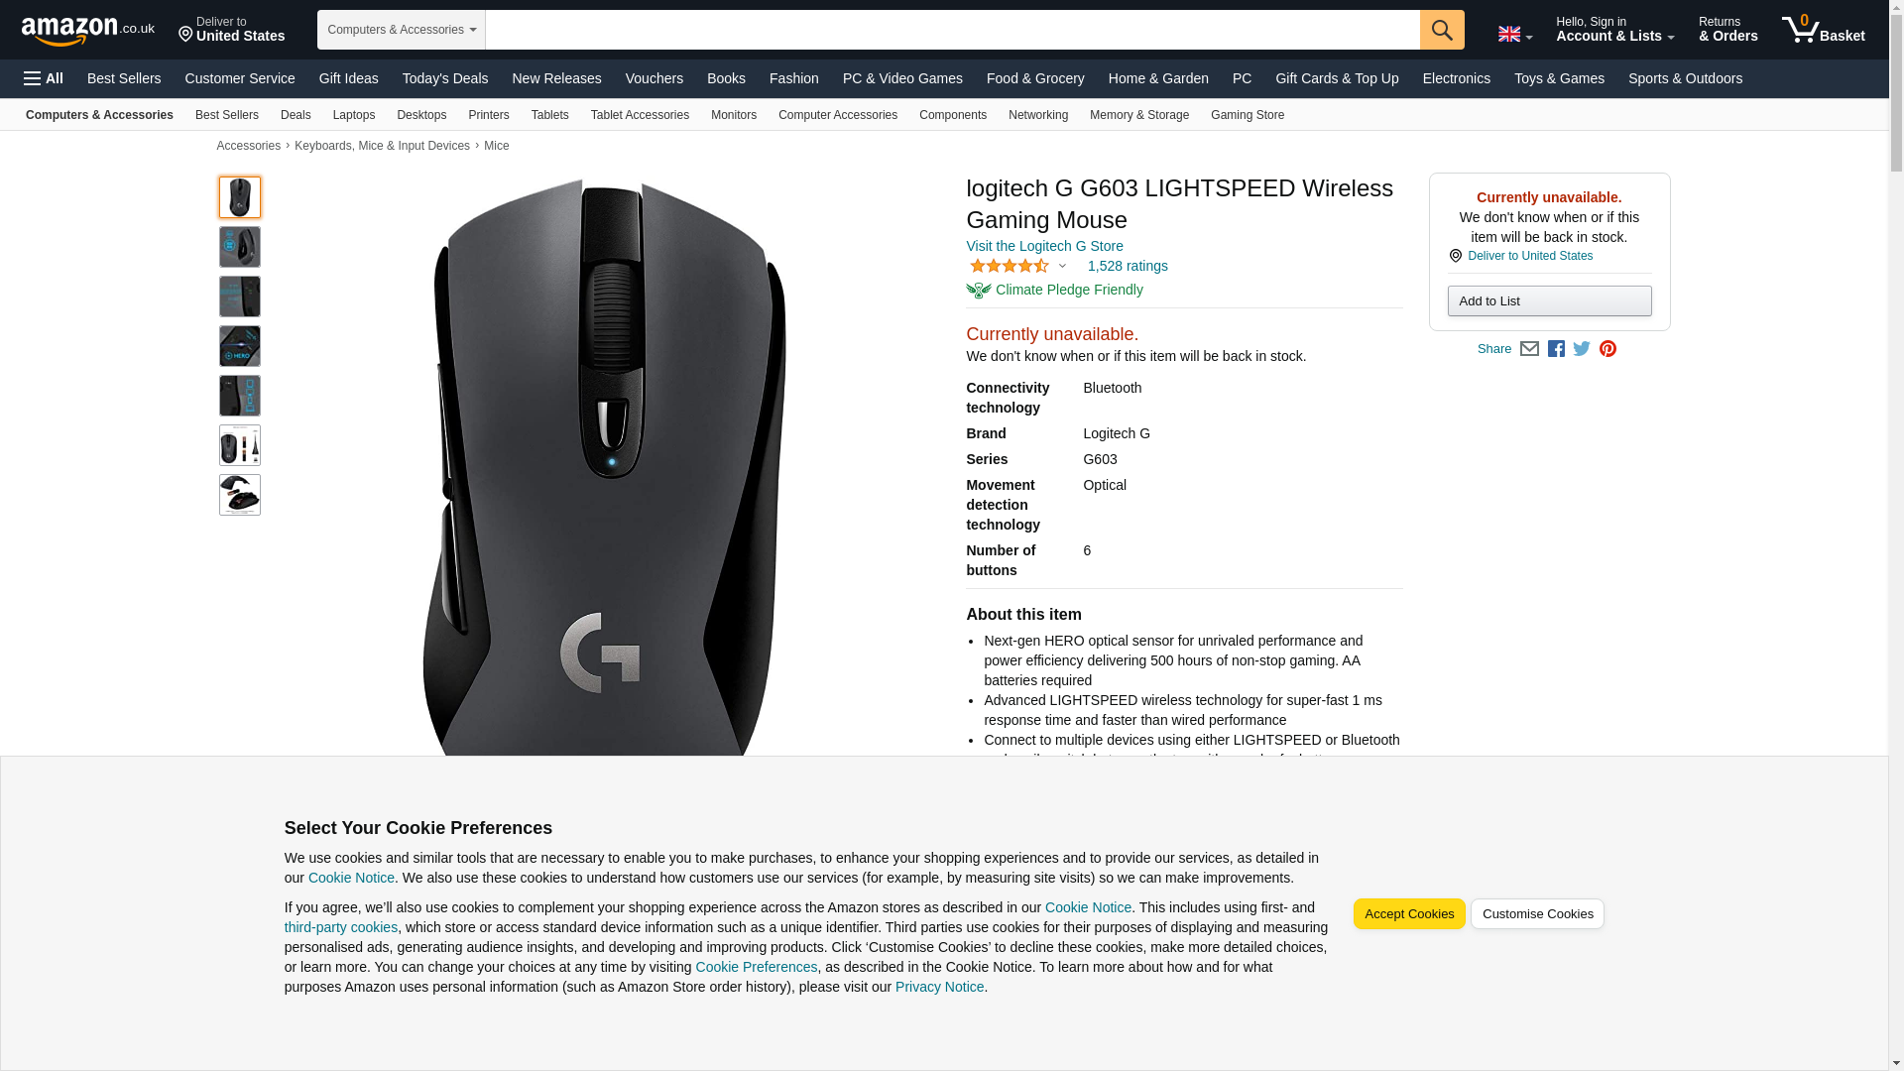
Task: Open the language flag selector dropdown
Action: 1515,35
